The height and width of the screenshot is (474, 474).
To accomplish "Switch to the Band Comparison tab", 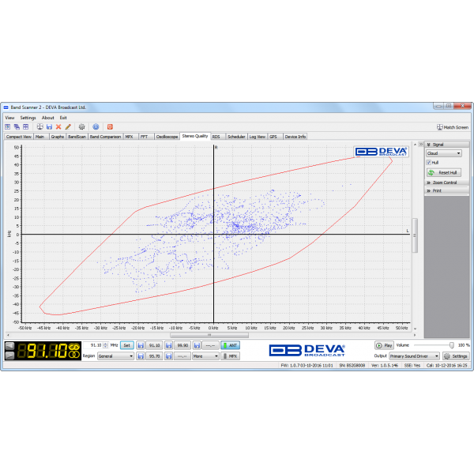I will pos(105,137).
